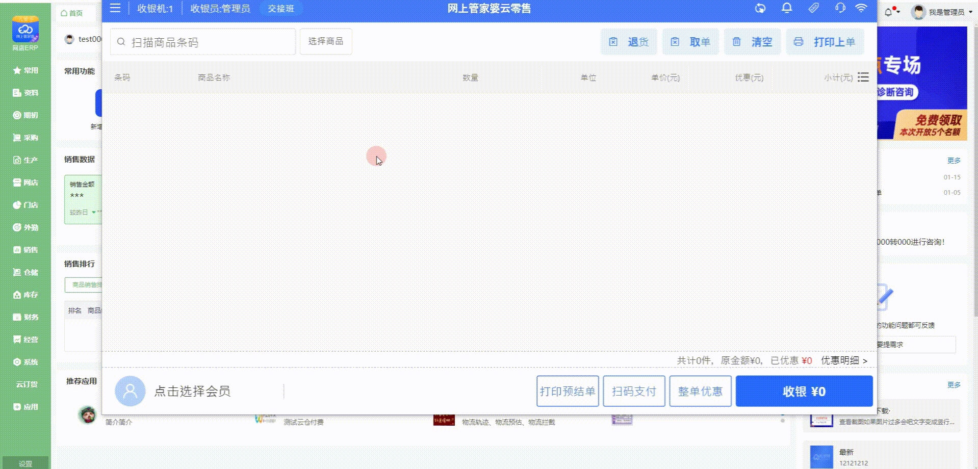Screen dimensions: 978x469
Task: Click the sale tag icon in header
Action: (x=813, y=8)
